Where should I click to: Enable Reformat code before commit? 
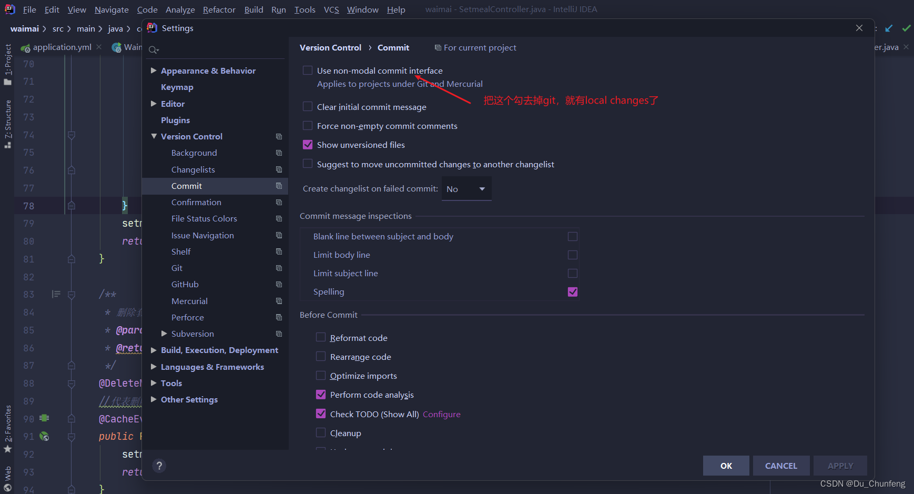[x=321, y=337]
